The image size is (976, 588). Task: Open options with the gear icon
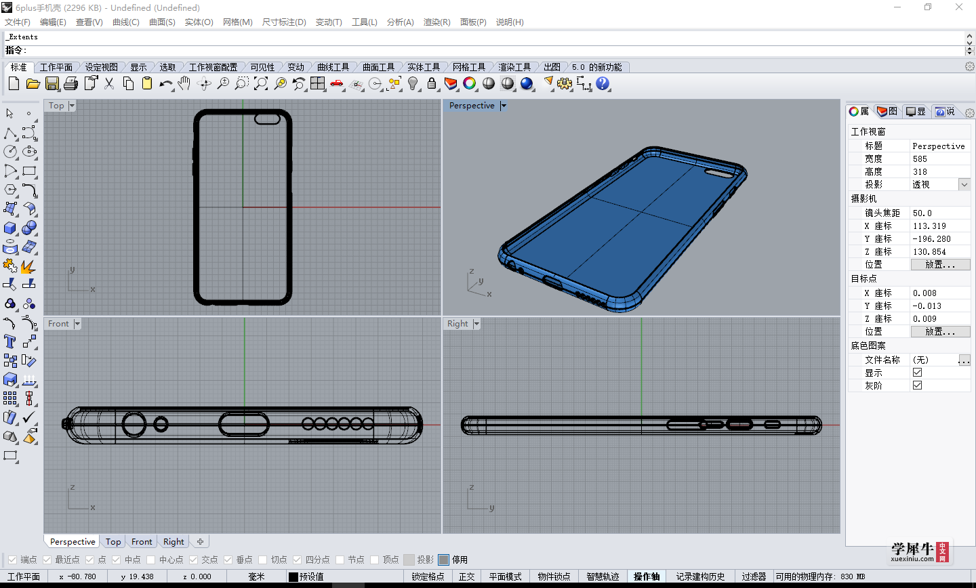[x=565, y=83]
